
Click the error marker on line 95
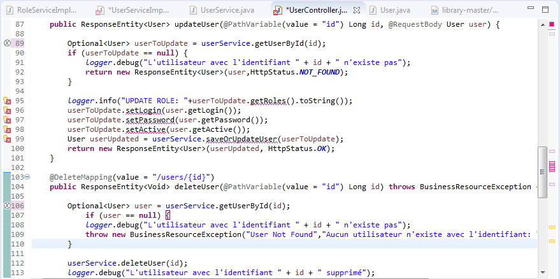(7, 101)
